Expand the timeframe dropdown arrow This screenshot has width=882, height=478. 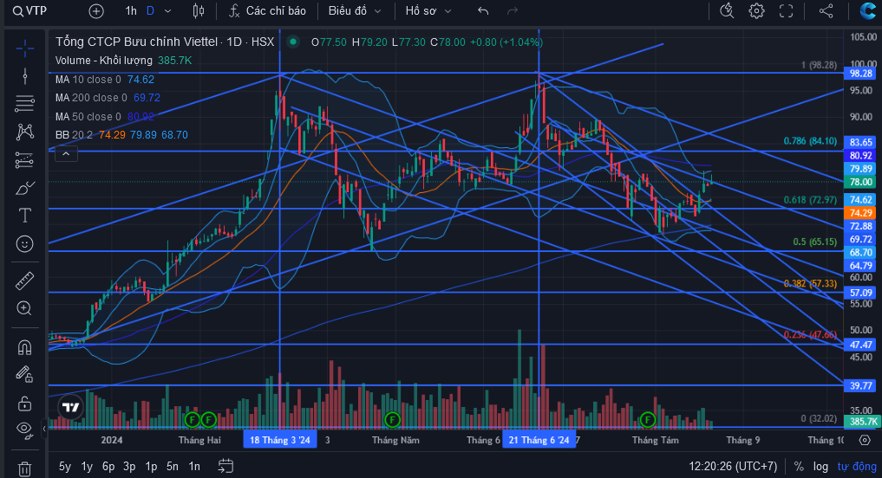(x=167, y=10)
